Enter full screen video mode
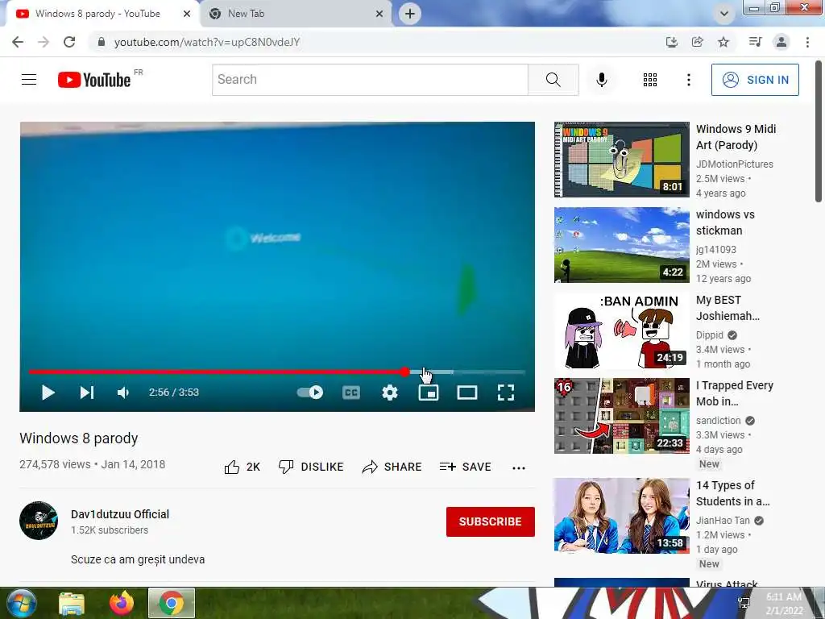Screen dimensions: 825x619 pyautogui.click(x=506, y=393)
